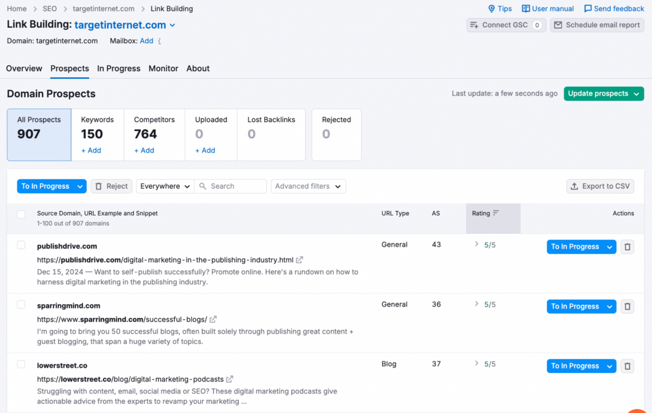Click Export to CSV button
652x413 pixels.
(600, 186)
